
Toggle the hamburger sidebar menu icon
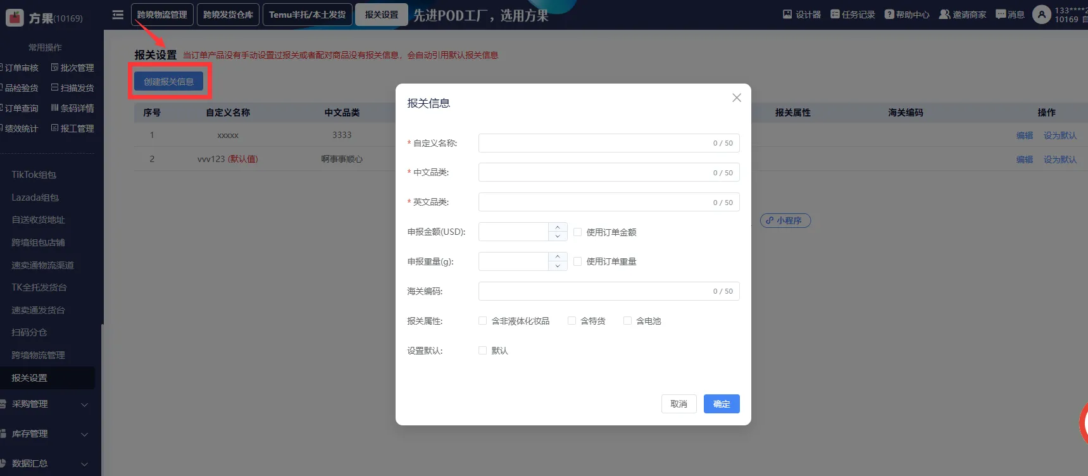point(118,15)
